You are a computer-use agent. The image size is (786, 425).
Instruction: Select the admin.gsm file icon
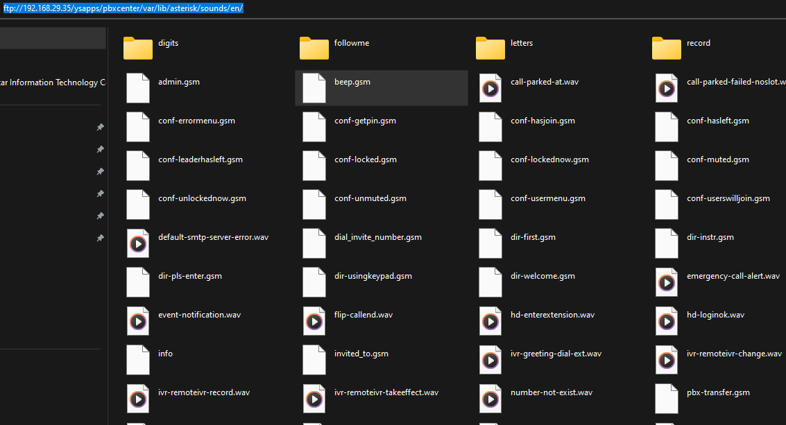pyautogui.click(x=138, y=88)
